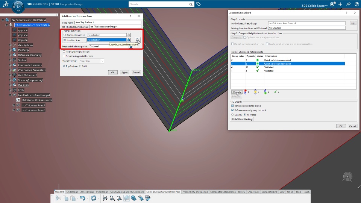Open the 3DS Collab Space dropdown

coord(314,6)
